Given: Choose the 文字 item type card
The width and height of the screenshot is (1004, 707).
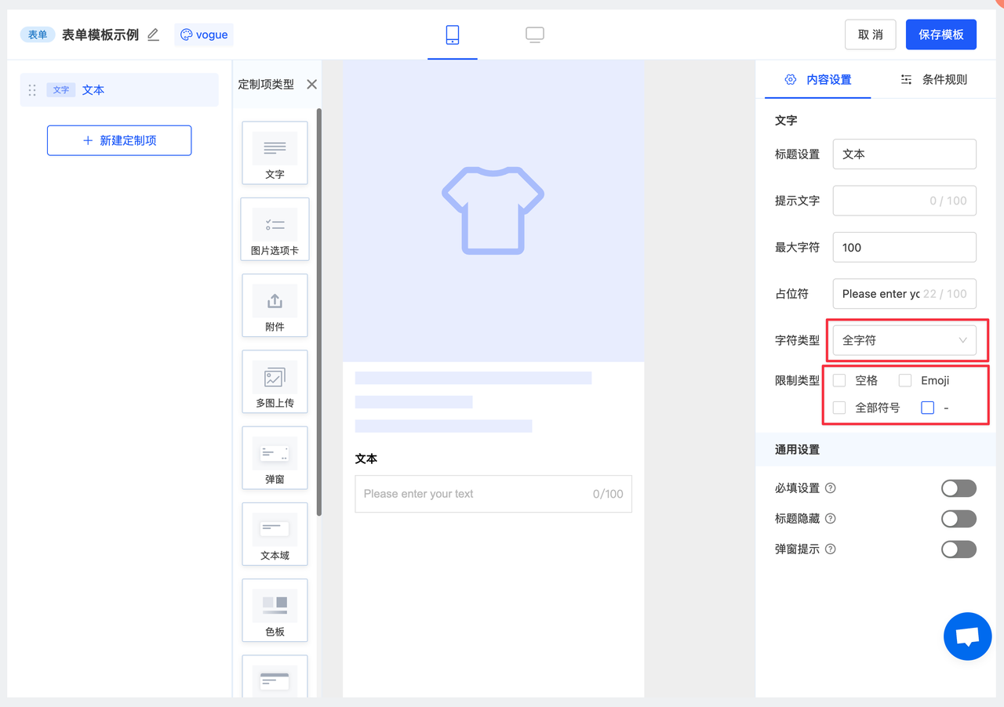Looking at the screenshot, I should point(275,153).
